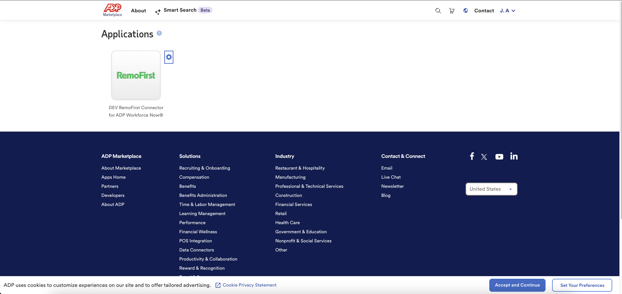Click DEV RemoFirst Connector app name
Viewport: 622px width, 294px height.
point(136,111)
